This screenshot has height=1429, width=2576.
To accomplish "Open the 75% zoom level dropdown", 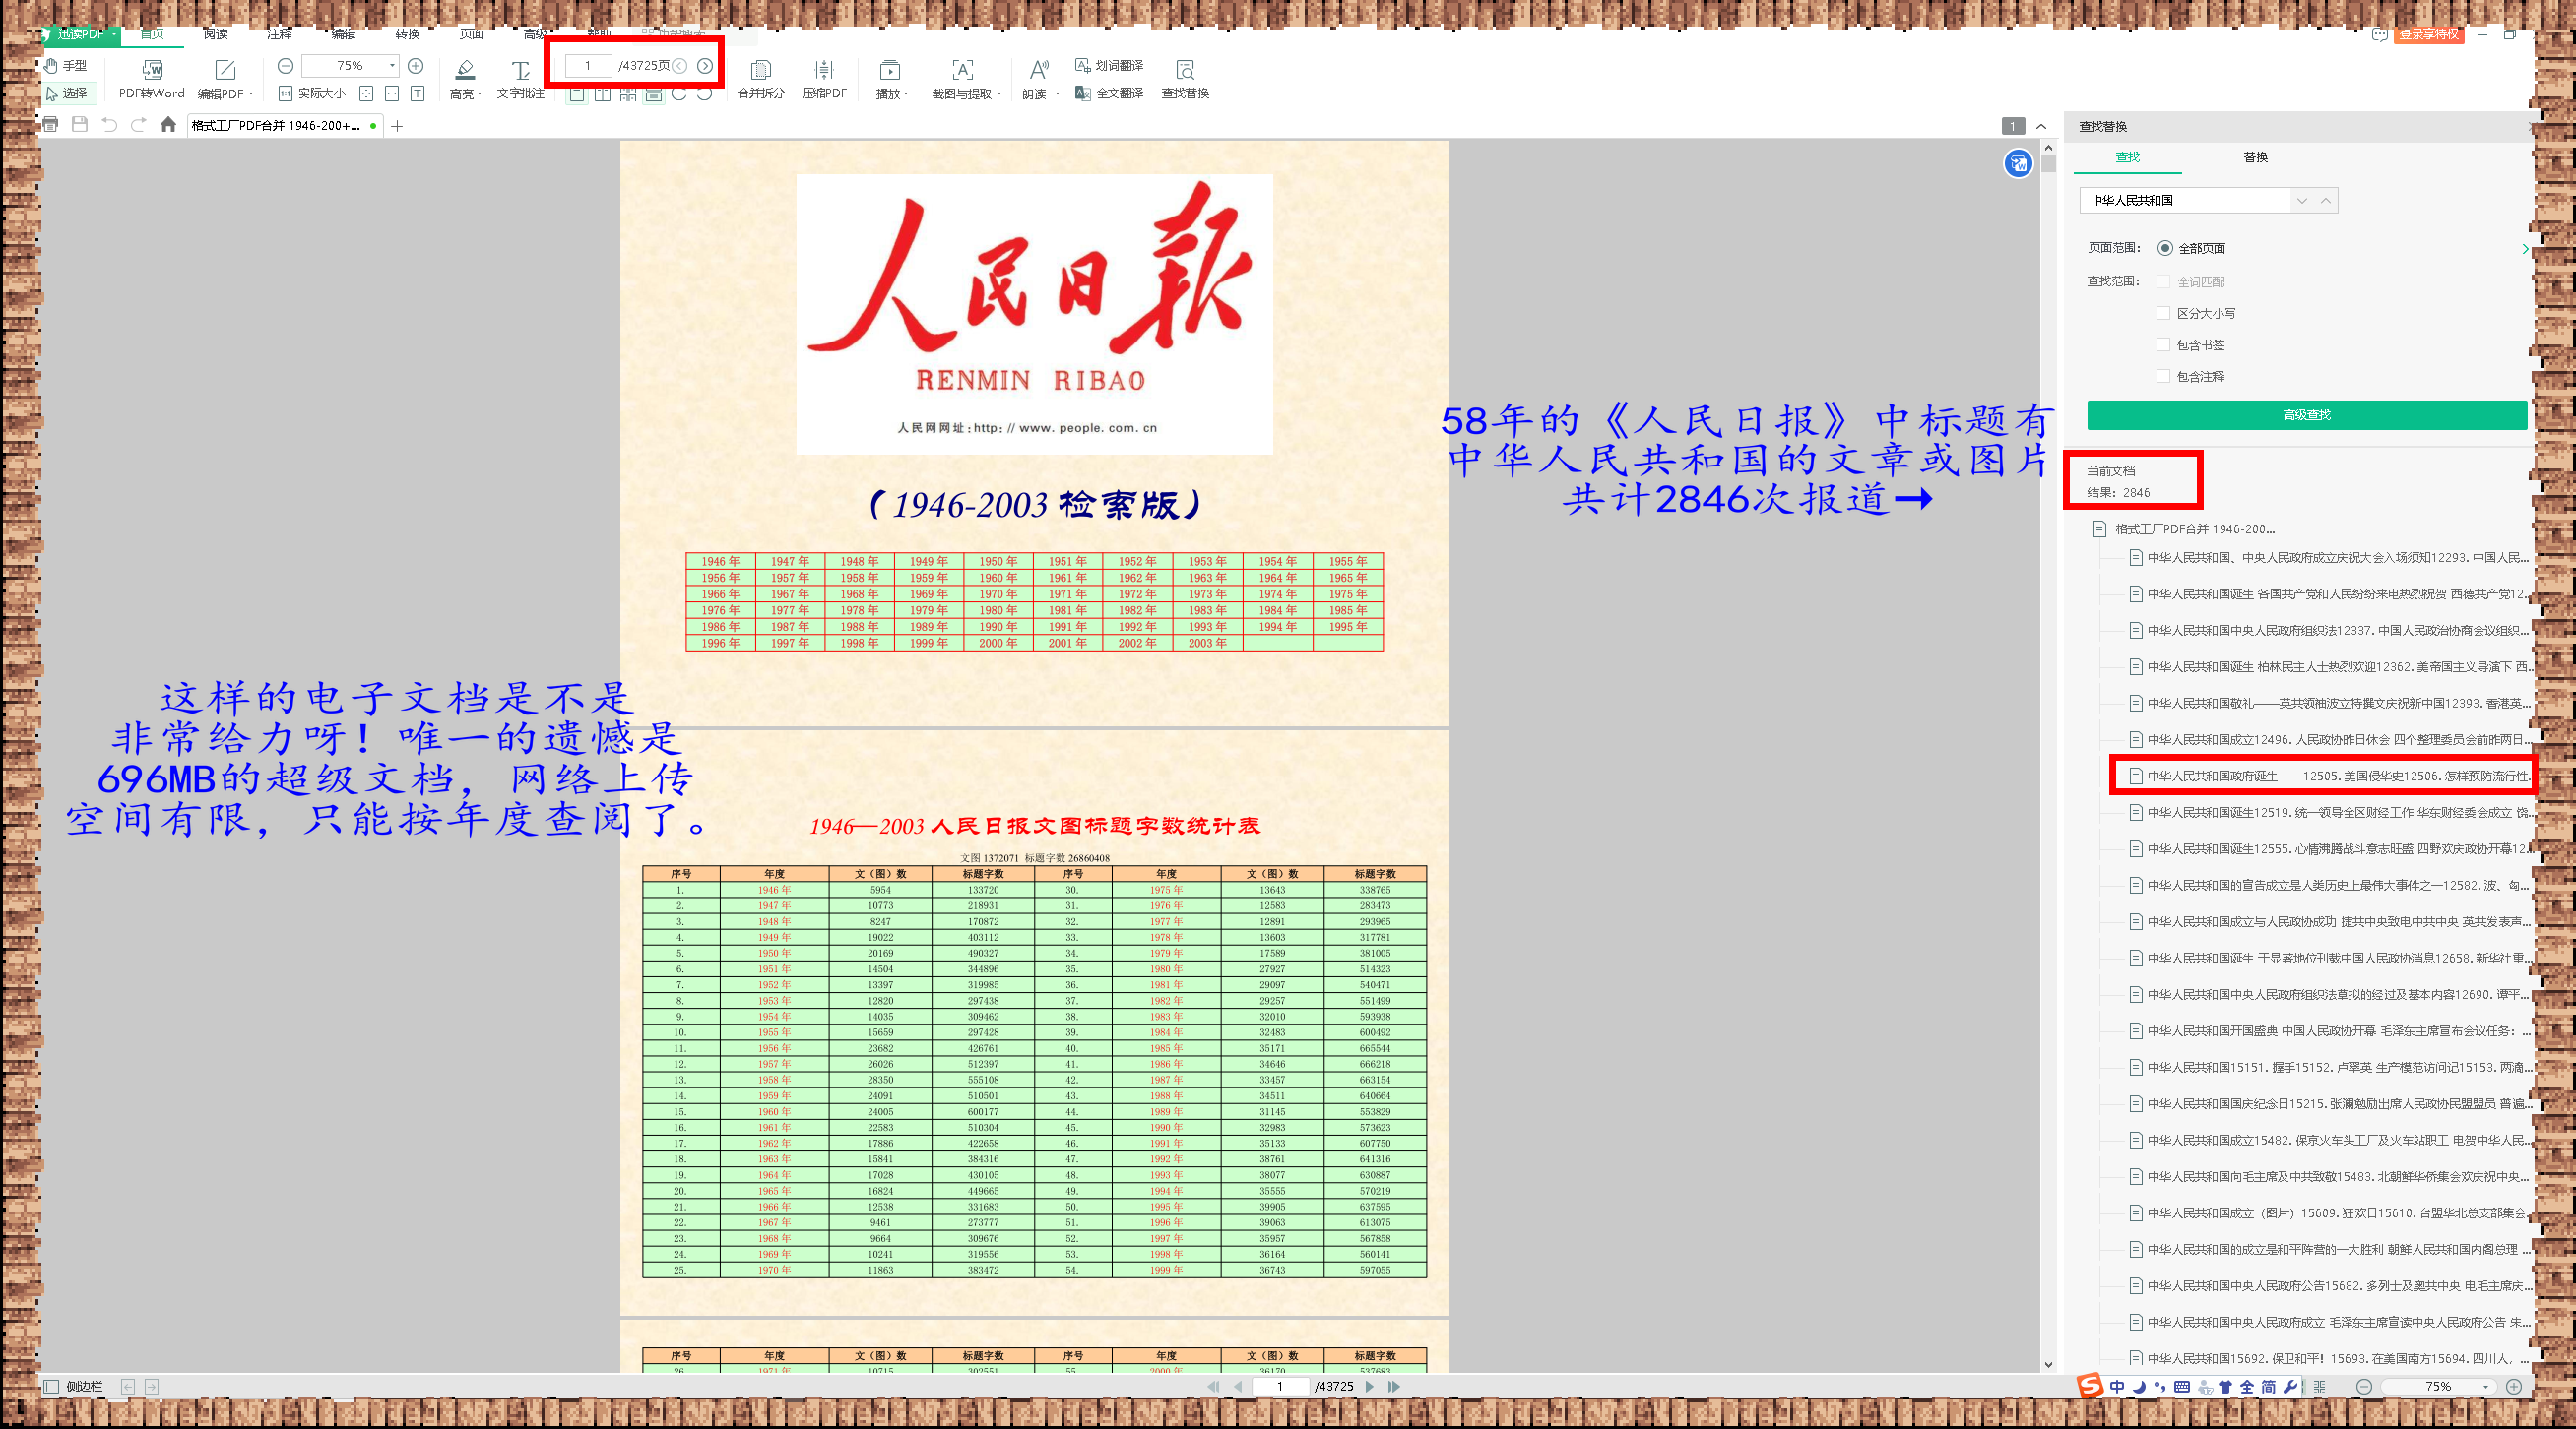I will [x=392, y=66].
